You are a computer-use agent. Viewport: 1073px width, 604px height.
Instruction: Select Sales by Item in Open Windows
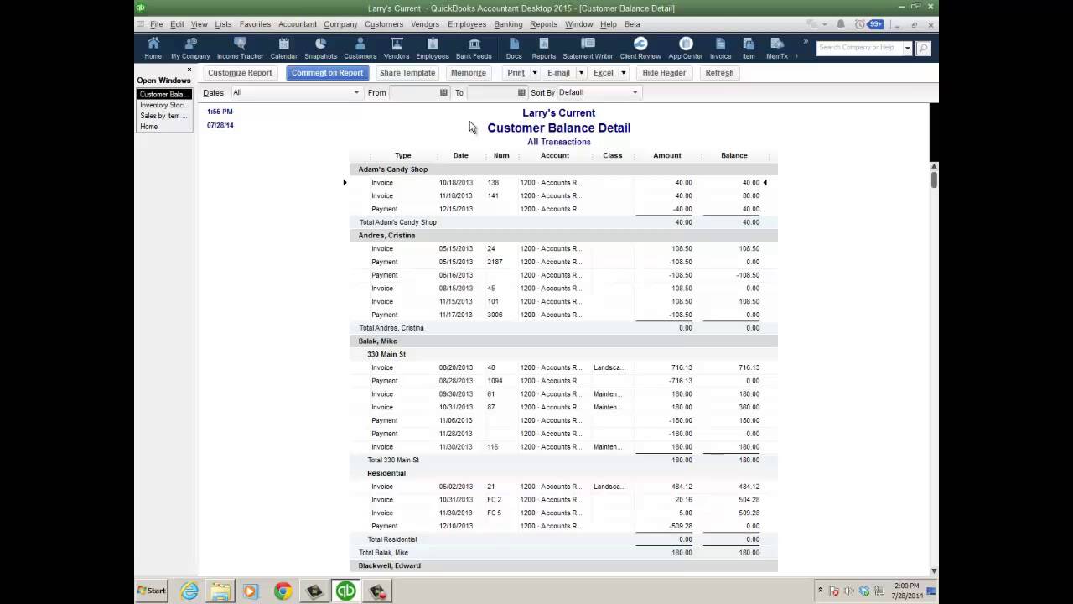(163, 116)
